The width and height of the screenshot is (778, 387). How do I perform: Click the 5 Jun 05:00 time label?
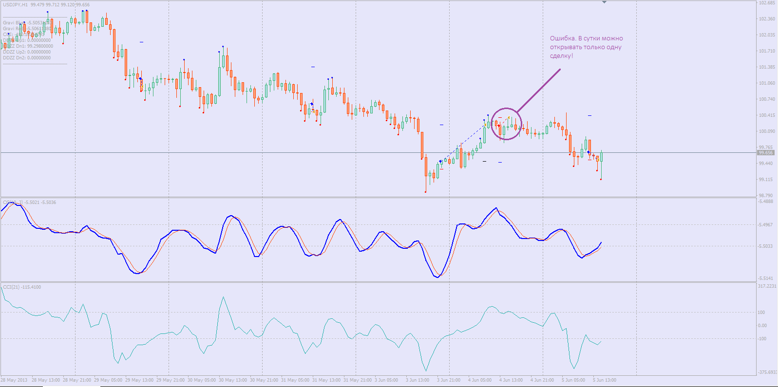(573, 380)
